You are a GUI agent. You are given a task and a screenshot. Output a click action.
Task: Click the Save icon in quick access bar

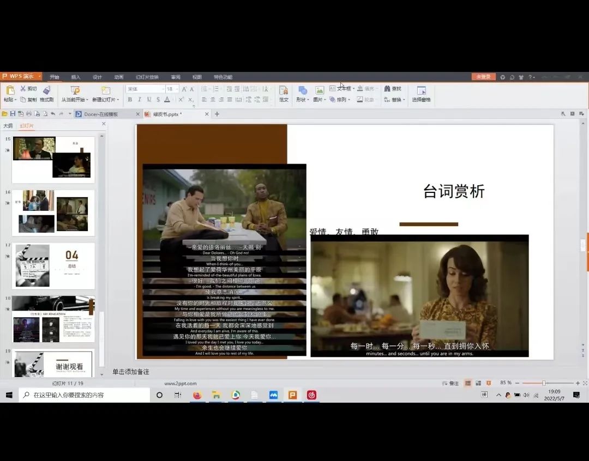click(13, 114)
